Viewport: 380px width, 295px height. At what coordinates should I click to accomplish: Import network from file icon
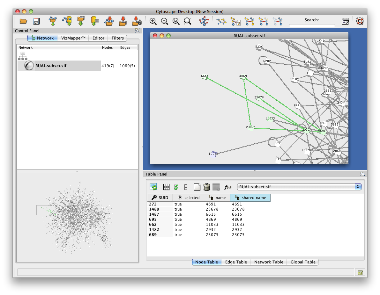[x=52, y=21]
